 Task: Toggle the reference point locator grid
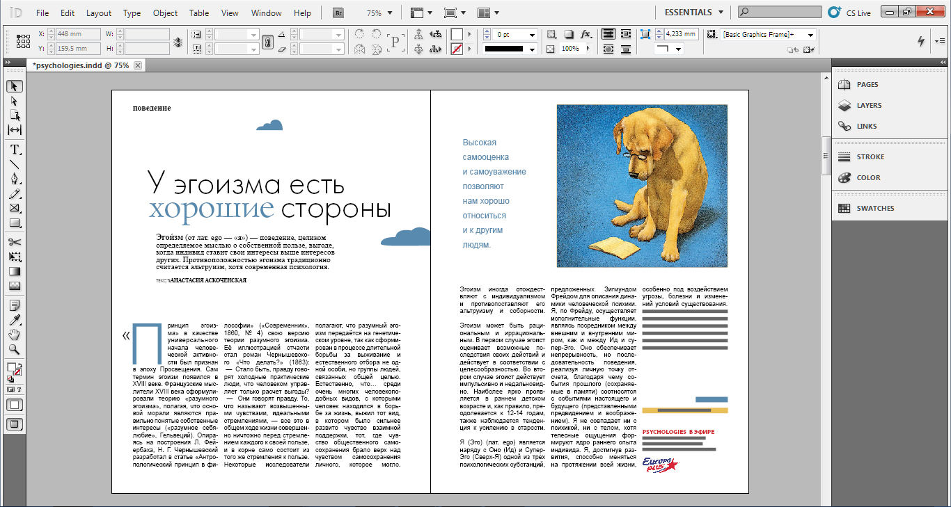tap(23, 42)
